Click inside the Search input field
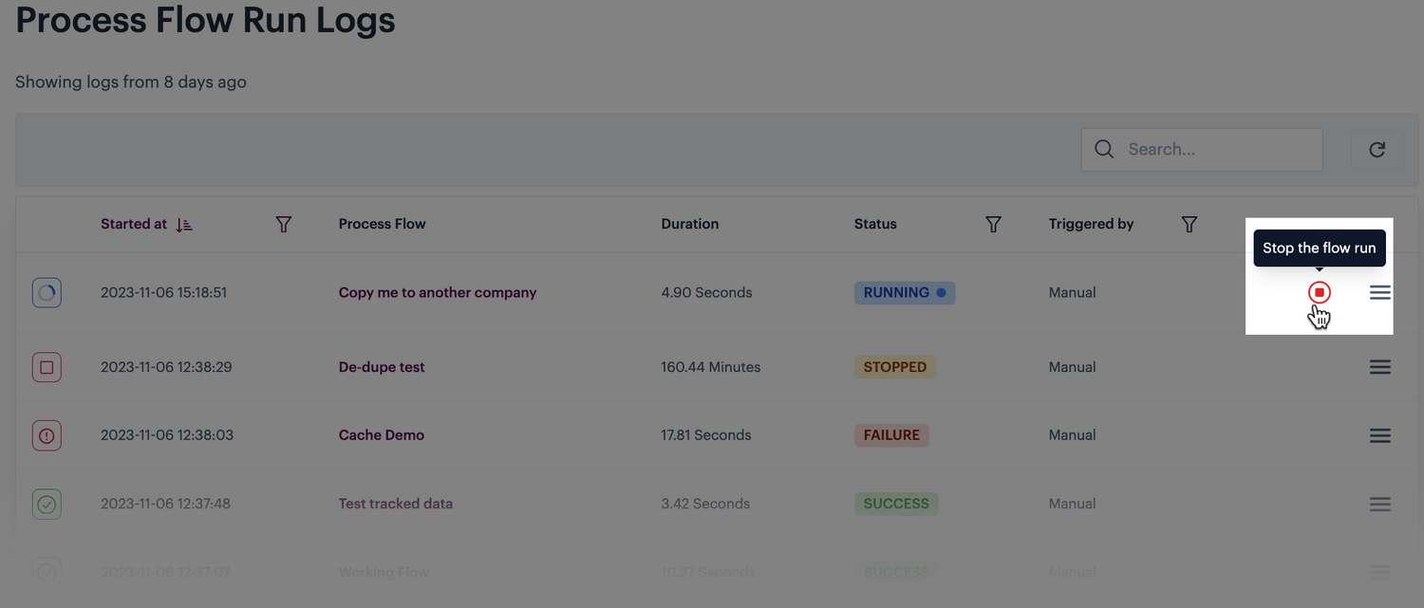The image size is (1424, 608). coord(1215,149)
